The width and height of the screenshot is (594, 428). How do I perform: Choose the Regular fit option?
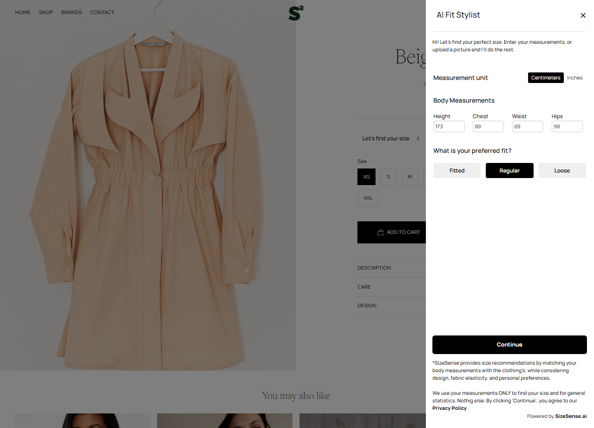(x=509, y=170)
